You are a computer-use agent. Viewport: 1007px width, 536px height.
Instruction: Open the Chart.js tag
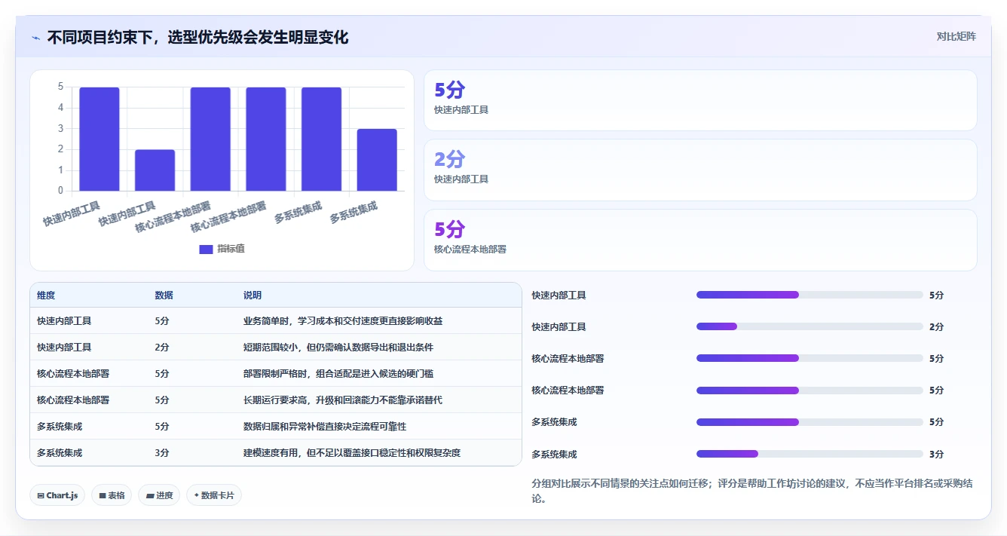click(x=57, y=495)
